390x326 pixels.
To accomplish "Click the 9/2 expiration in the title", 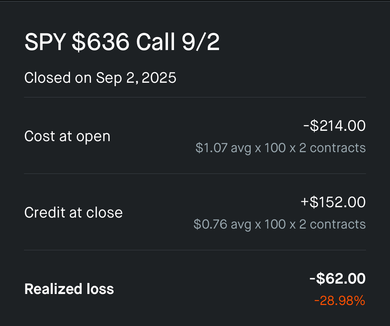I will pyautogui.click(x=200, y=42).
